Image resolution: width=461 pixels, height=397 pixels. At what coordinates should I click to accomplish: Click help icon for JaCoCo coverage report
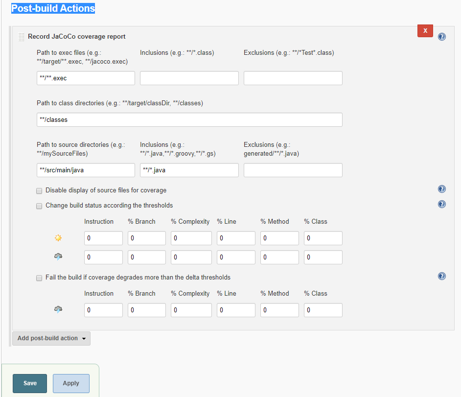[441, 37]
